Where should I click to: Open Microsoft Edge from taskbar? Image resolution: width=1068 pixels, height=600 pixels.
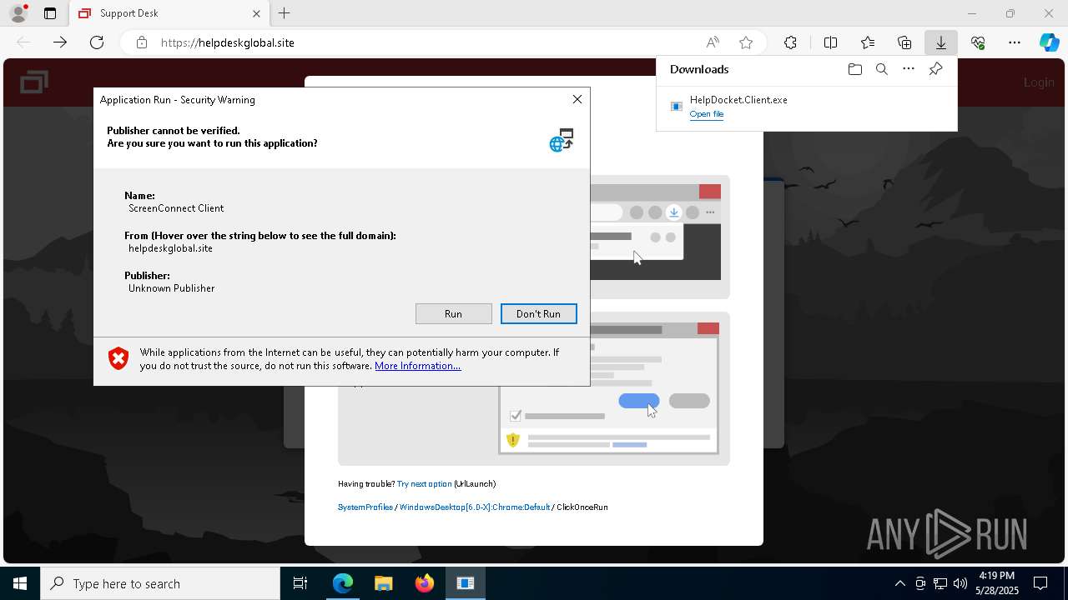click(343, 583)
